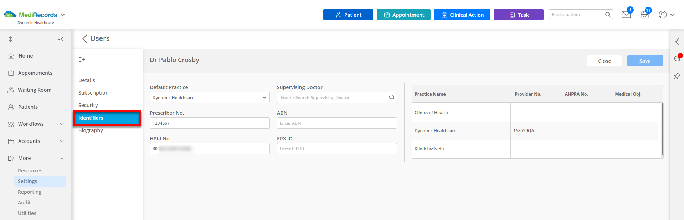
Task: Go to Home in the sidebar
Action: pyautogui.click(x=26, y=56)
